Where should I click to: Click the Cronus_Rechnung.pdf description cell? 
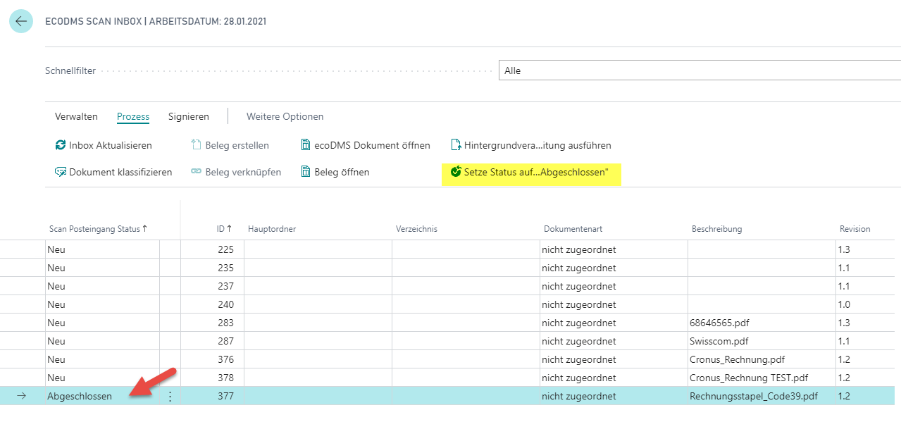click(762, 359)
